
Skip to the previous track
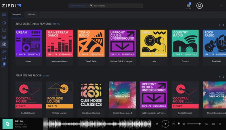(x=157, y=124)
